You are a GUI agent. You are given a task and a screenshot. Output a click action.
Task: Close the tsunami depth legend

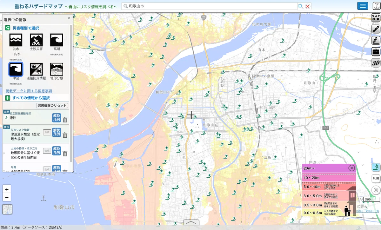351,168
